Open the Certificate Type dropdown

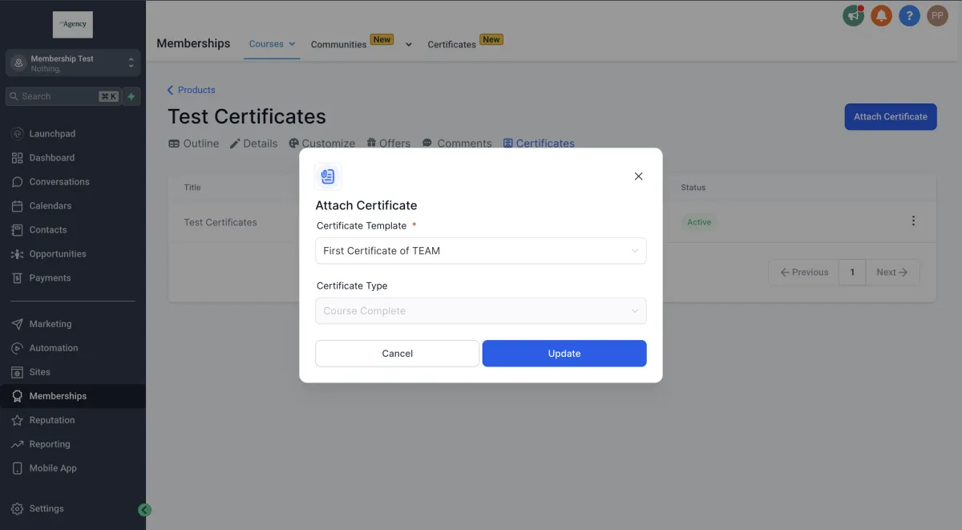click(481, 311)
